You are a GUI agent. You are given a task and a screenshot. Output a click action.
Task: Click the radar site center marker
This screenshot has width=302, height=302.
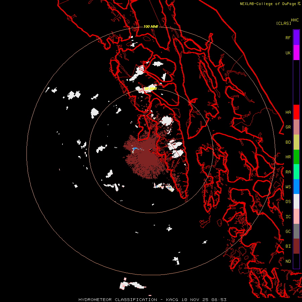tap(151, 150)
